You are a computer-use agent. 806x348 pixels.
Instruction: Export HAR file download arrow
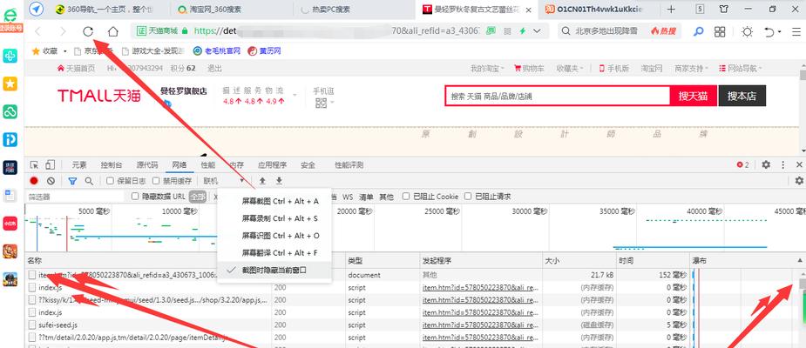[279, 181]
